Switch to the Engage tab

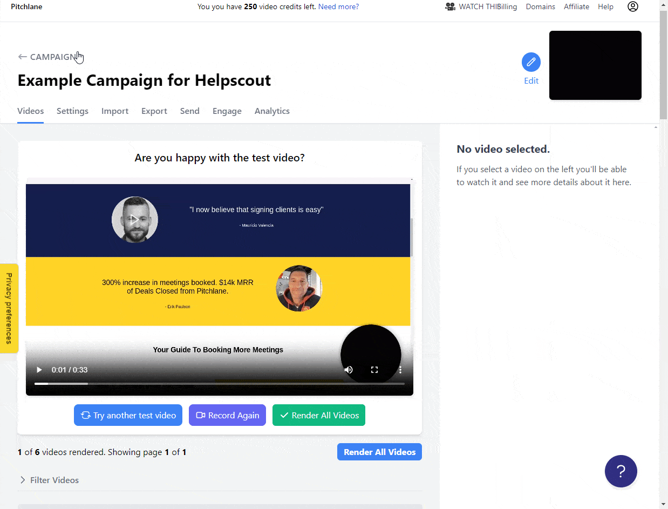click(x=227, y=111)
